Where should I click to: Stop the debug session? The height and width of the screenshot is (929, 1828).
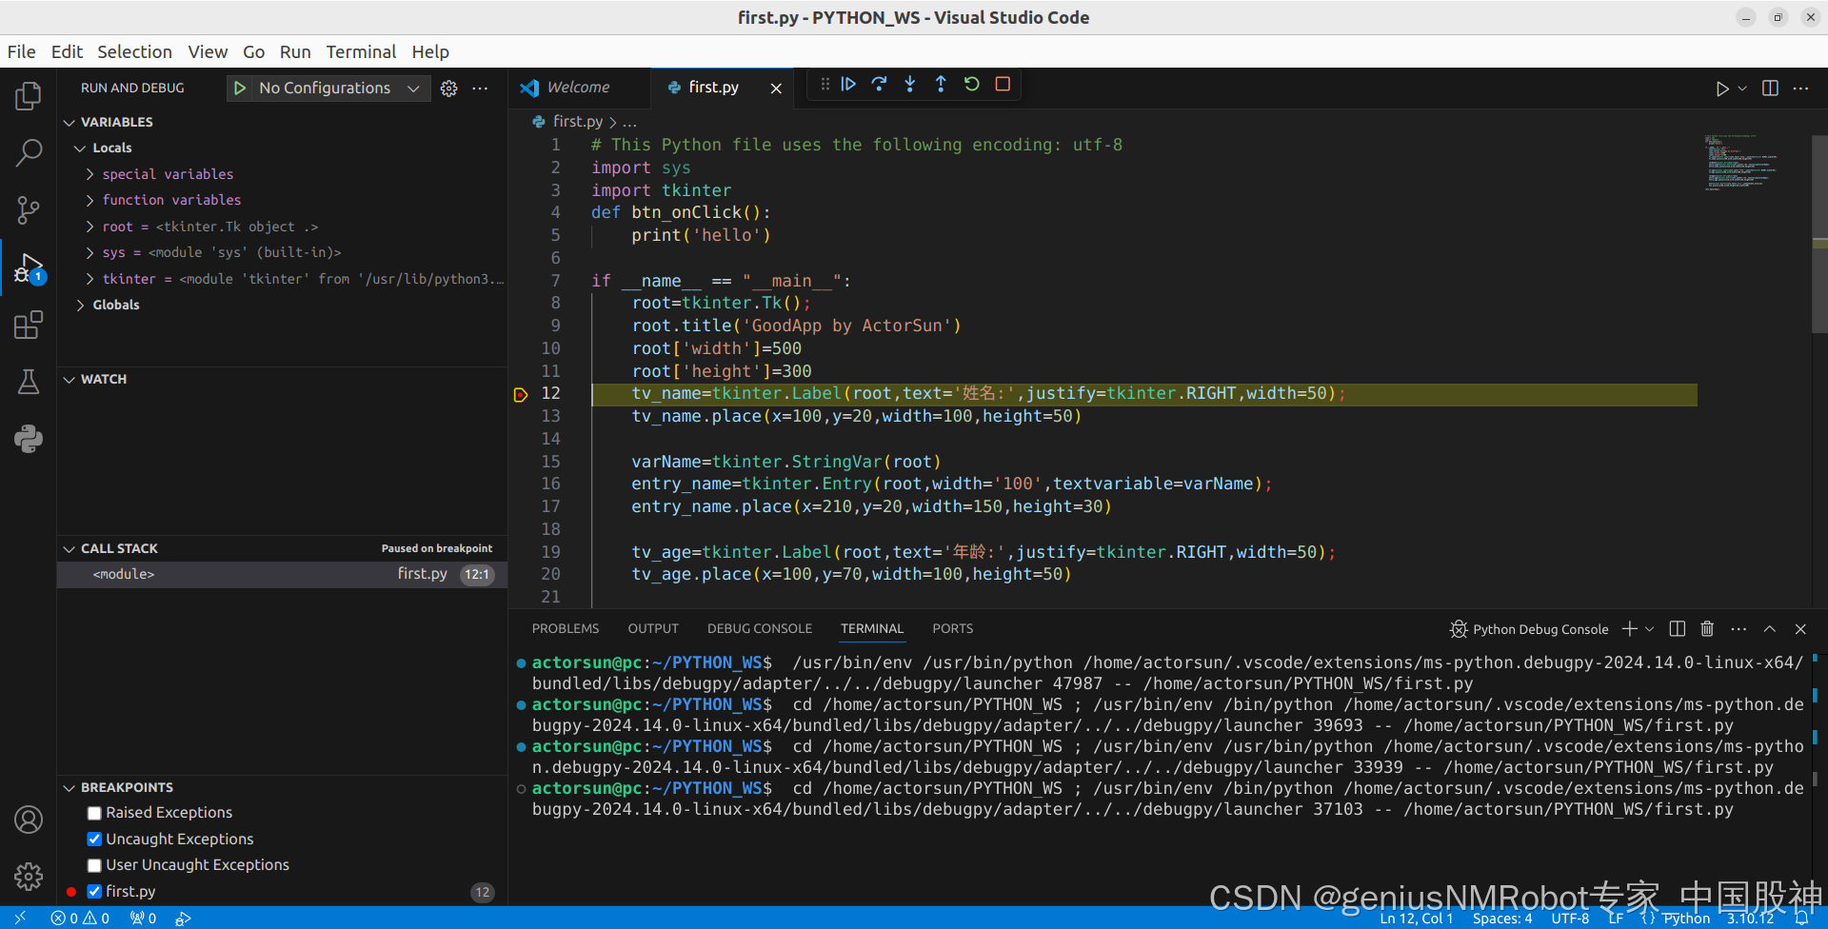(1002, 84)
